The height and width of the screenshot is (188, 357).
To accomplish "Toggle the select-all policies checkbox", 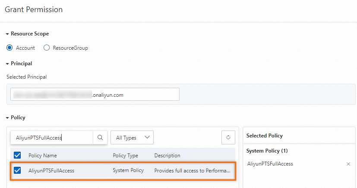I will coord(17,155).
